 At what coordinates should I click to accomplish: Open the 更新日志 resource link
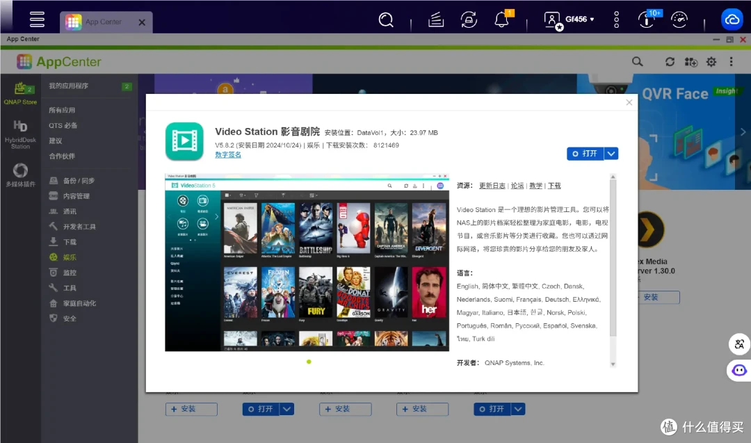(x=492, y=186)
